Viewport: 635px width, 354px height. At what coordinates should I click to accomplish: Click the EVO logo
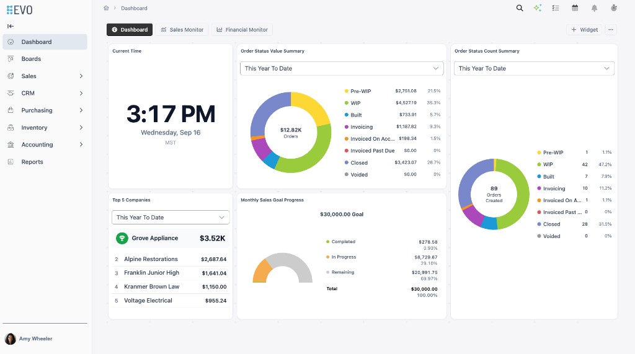click(x=19, y=10)
